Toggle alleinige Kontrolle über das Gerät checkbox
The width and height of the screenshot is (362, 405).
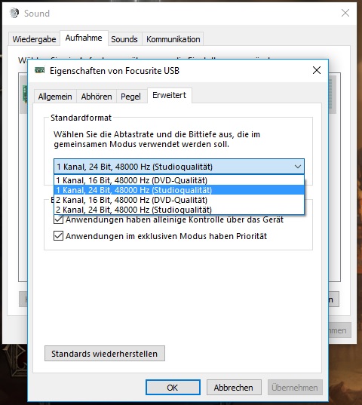pyautogui.click(x=58, y=219)
